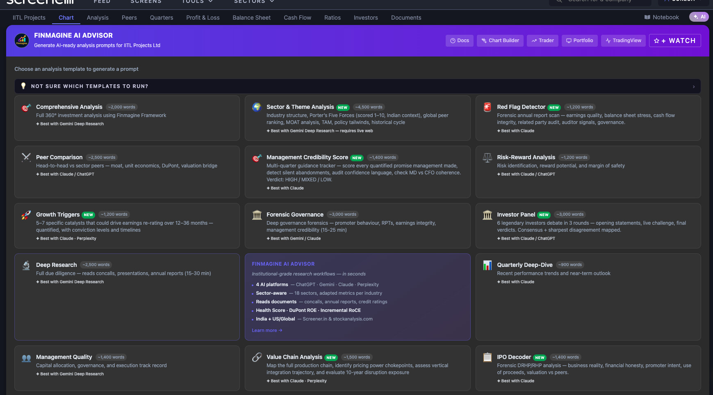The image size is (713, 395).
Task: Click the Quarterly Deep-Dive bar chart icon
Action: pyautogui.click(x=487, y=265)
